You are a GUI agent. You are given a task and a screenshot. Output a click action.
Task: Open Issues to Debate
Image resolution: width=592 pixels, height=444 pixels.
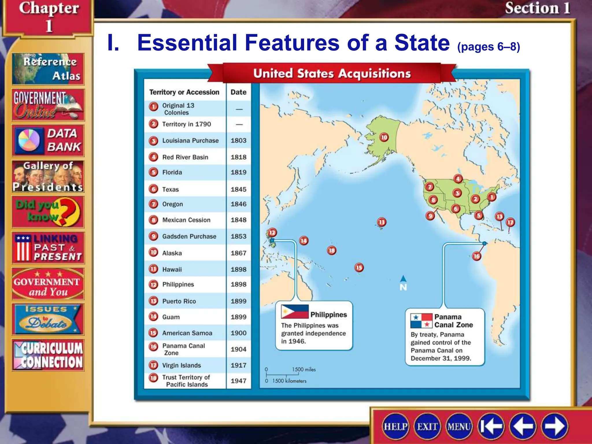[48, 319]
